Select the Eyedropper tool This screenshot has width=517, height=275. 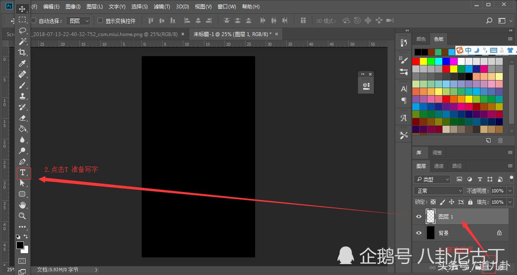[22, 63]
